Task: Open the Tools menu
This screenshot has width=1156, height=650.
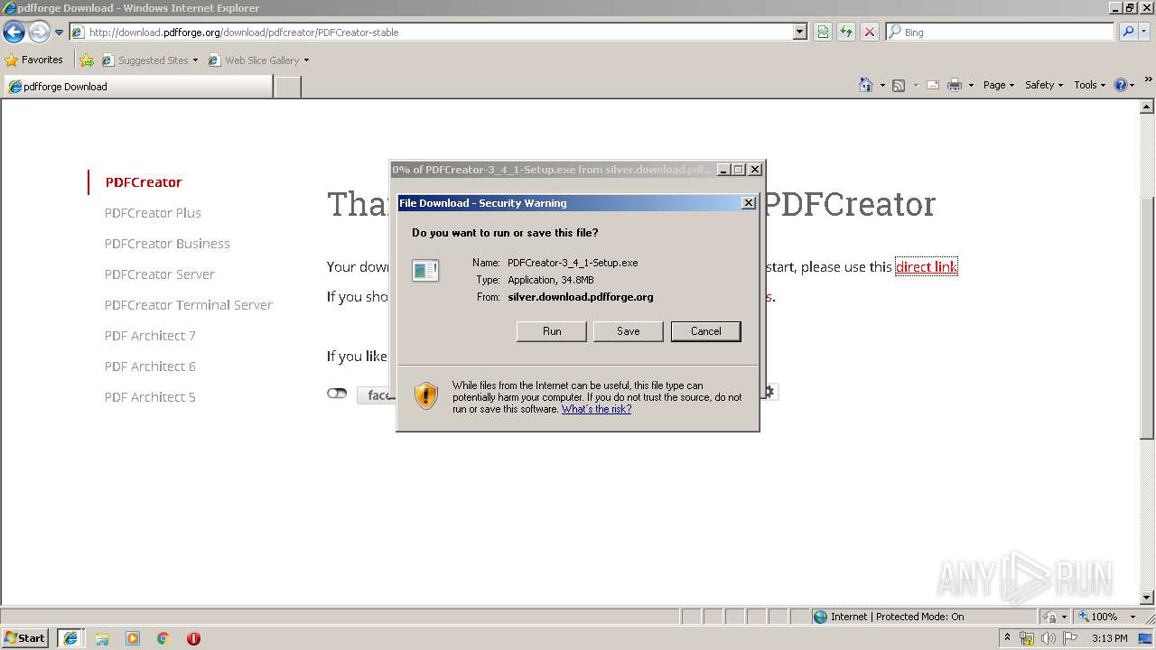Action: [1089, 85]
